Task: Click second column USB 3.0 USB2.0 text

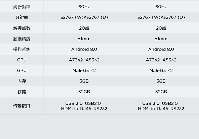Action: [160, 103]
